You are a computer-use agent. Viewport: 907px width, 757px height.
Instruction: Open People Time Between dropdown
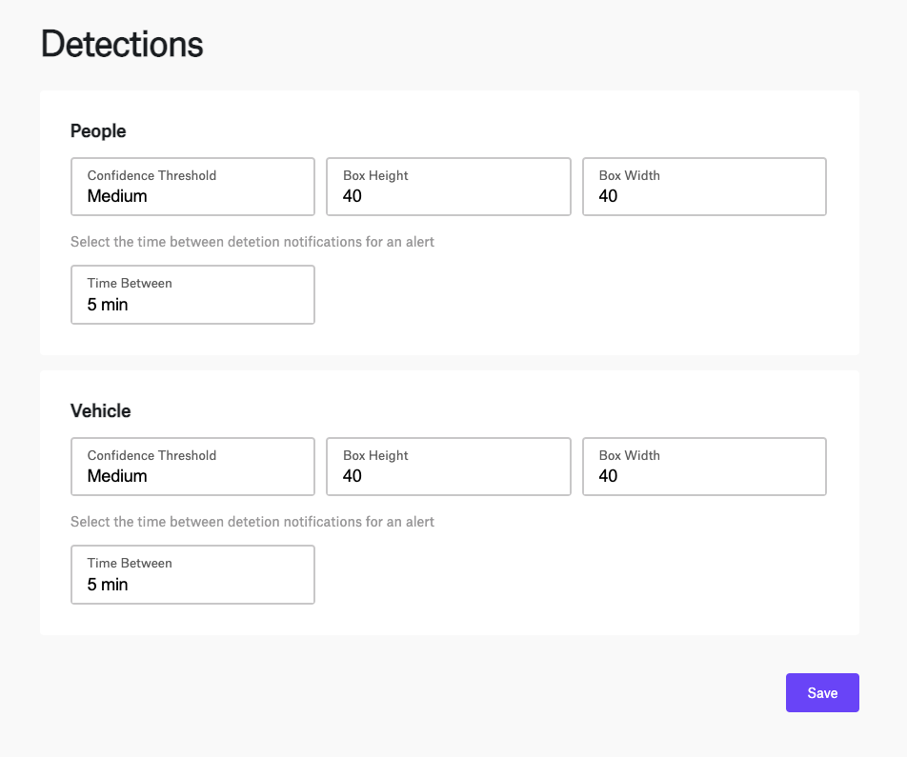pos(192,295)
